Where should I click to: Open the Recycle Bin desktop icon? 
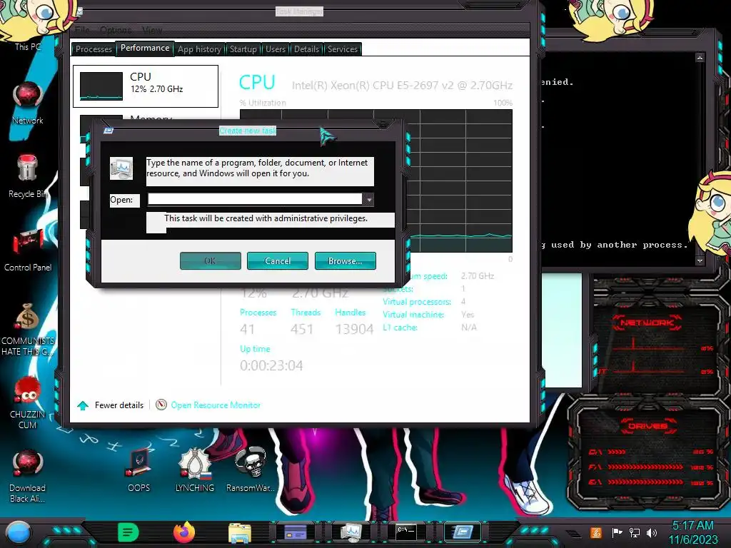click(28, 176)
